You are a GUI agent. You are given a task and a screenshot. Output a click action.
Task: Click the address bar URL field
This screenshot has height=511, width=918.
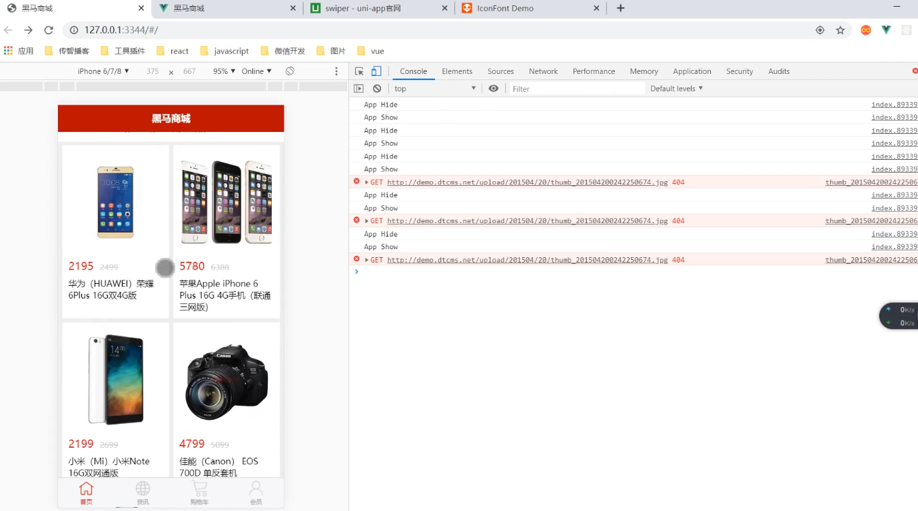(x=440, y=30)
